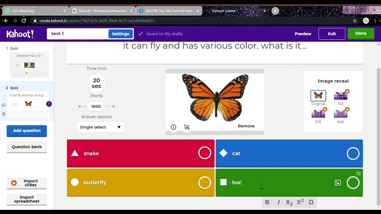The width and height of the screenshot is (381, 214).
Task: Click the Exit button
Action: pyautogui.click(x=332, y=34)
